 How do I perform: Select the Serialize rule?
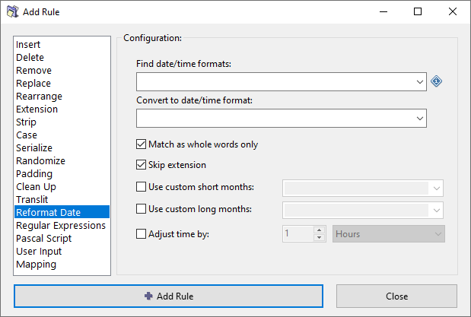pyautogui.click(x=34, y=148)
